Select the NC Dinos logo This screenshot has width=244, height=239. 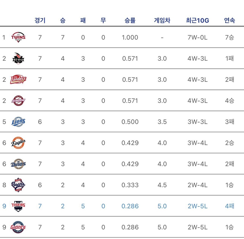coord(18,164)
